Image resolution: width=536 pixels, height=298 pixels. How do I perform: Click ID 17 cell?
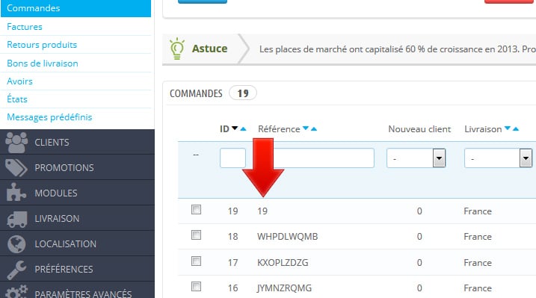pyautogui.click(x=232, y=262)
